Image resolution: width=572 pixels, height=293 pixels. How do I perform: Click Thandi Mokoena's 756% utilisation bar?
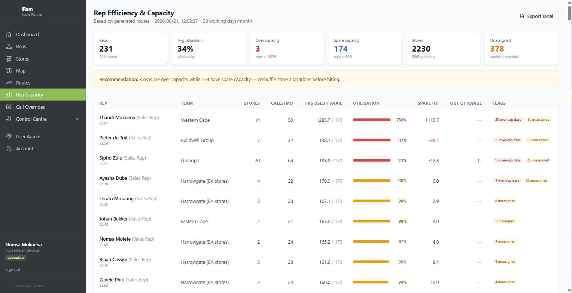(x=372, y=120)
